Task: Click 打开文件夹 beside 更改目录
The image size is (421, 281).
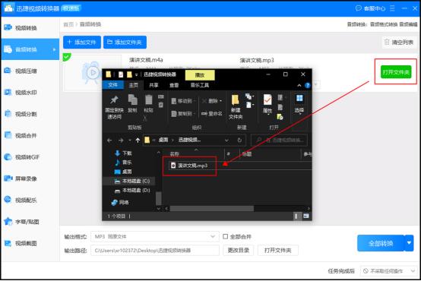Action: tap(278, 250)
